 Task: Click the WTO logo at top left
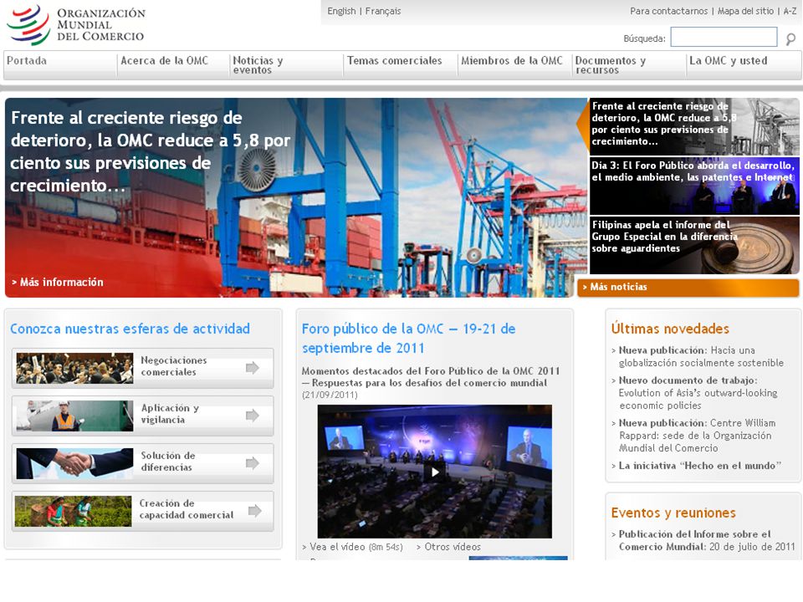[76, 24]
